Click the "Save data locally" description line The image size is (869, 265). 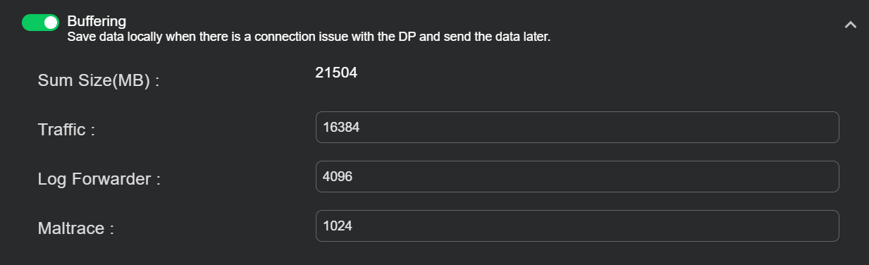[x=309, y=37]
